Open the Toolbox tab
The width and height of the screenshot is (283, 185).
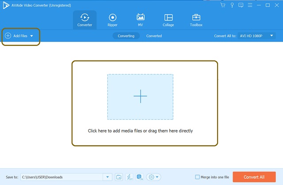click(x=196, y=20)
